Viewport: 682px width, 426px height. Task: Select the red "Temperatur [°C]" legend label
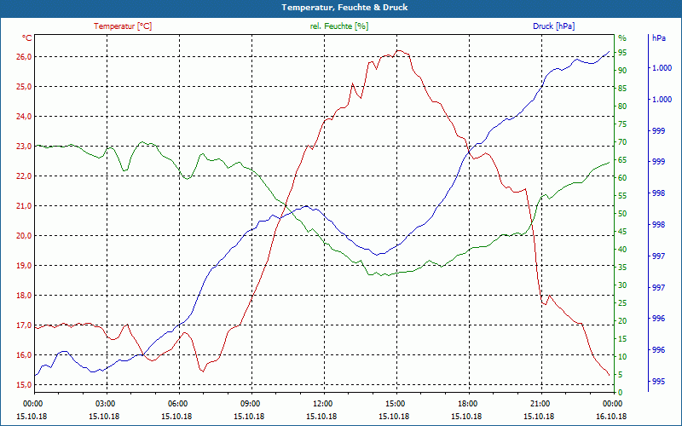tap(123, 26)
